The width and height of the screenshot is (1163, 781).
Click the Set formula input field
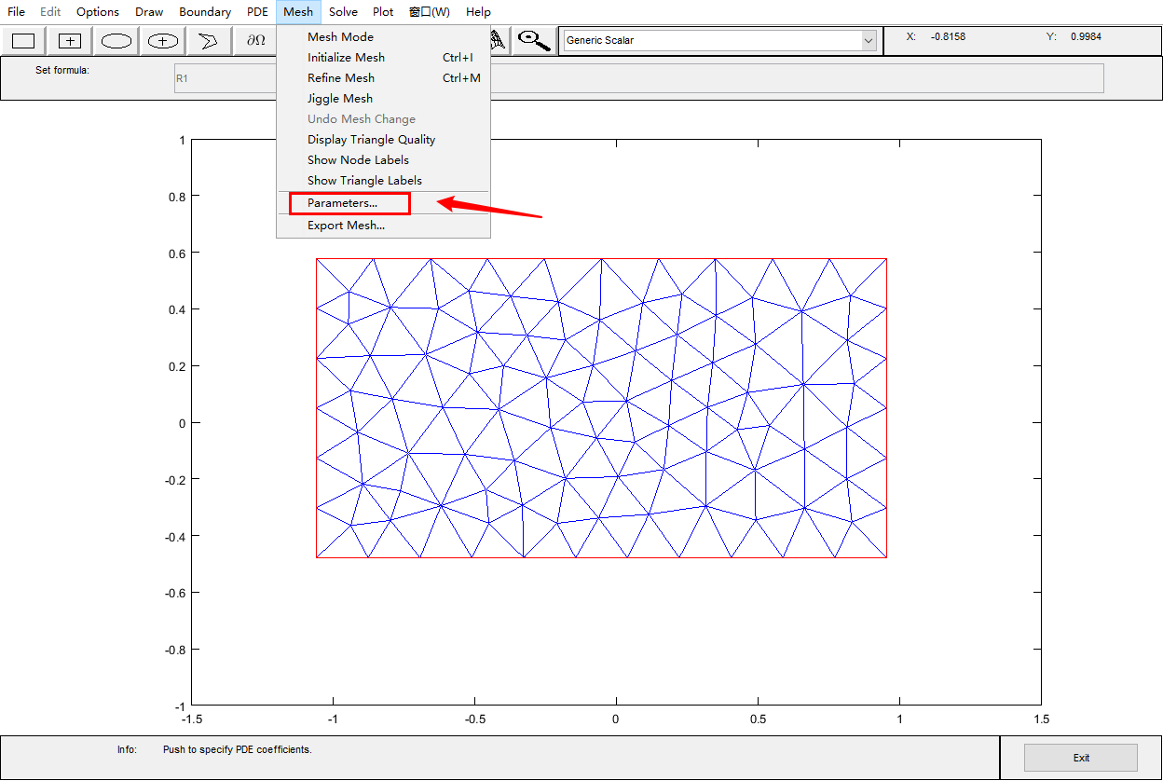coord(638,78)
